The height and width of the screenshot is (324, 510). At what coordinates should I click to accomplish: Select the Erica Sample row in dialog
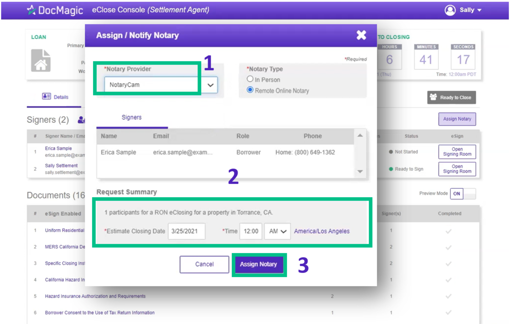click(225, 152)
